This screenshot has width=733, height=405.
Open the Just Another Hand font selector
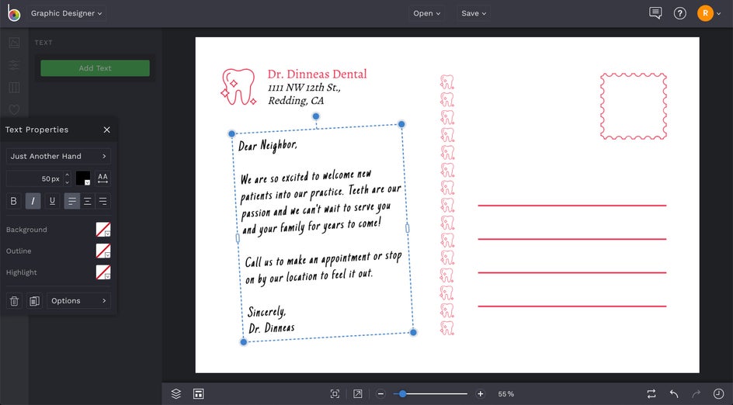click(58, 156)
